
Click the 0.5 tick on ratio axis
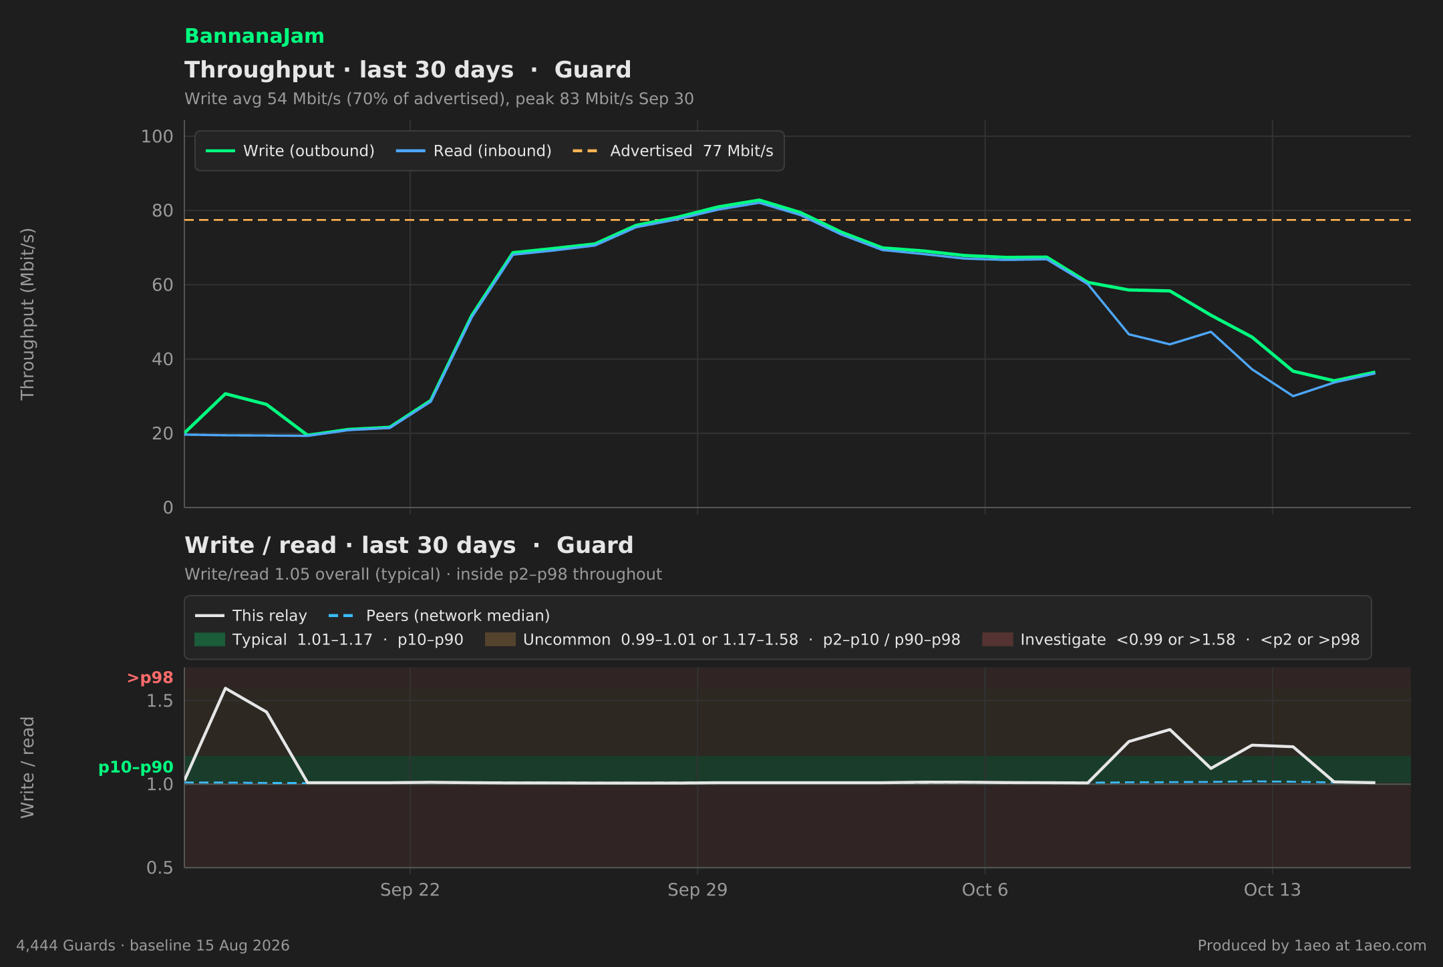[160, 867]
